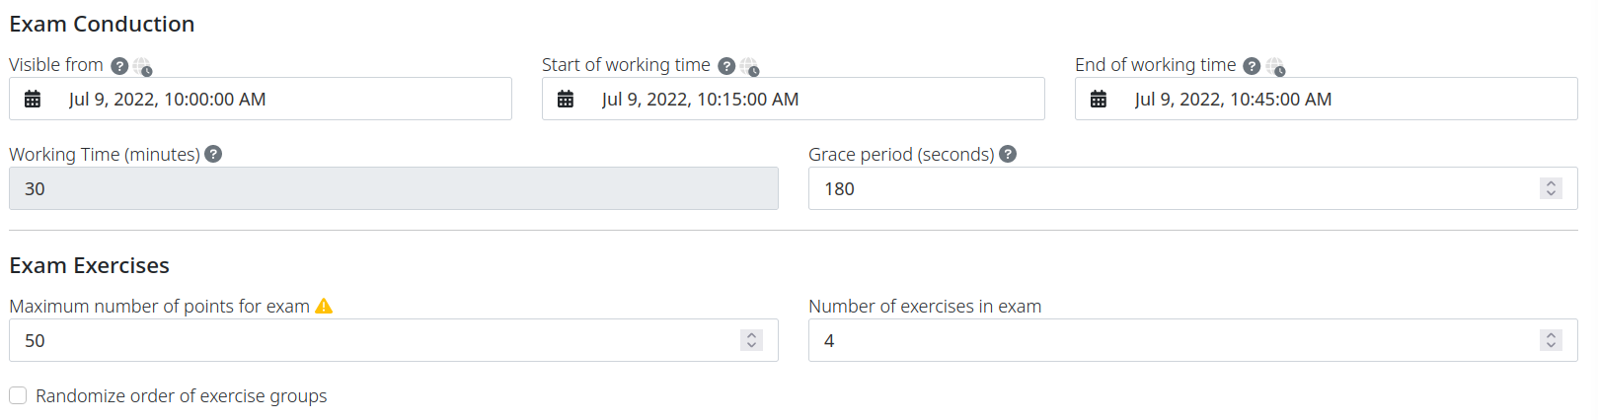Click the Randomize order of exercise groups label

click(x=182, y=396)
